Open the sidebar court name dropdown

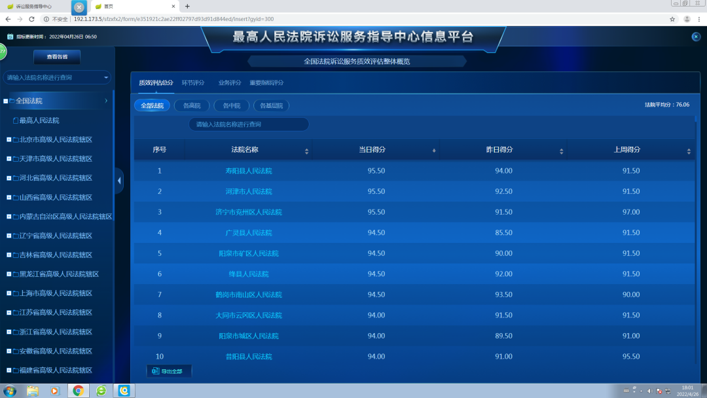point(107,77)
